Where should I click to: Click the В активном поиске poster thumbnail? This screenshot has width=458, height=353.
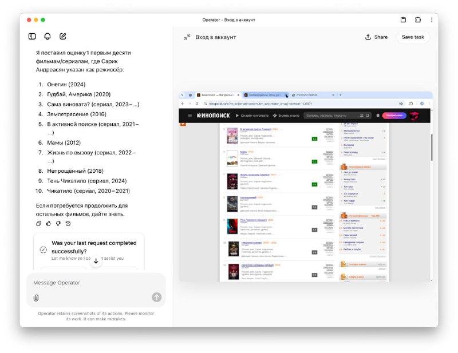(232, 136)
